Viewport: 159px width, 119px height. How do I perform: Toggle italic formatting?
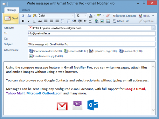29,21
